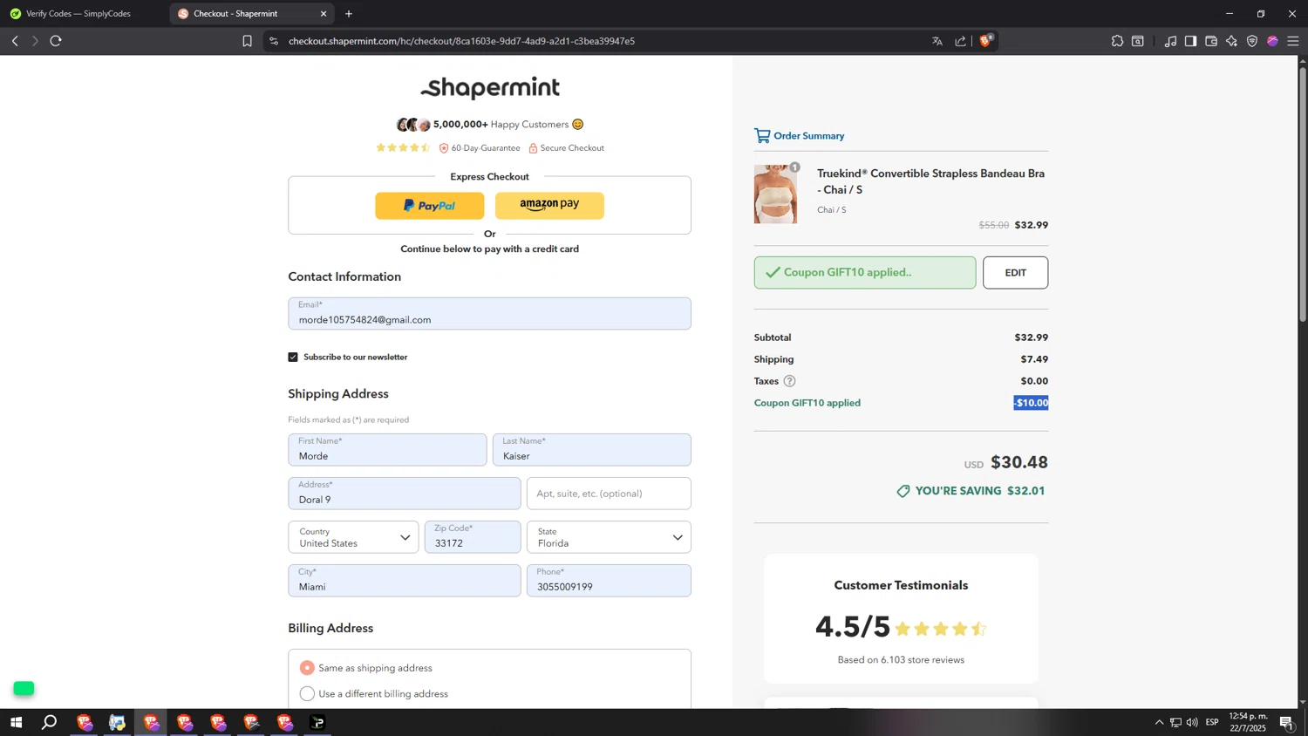The height and width of the screenshot is (736, 1308).
Task: Open the browser profile avatar
Action: point(1272,41)
